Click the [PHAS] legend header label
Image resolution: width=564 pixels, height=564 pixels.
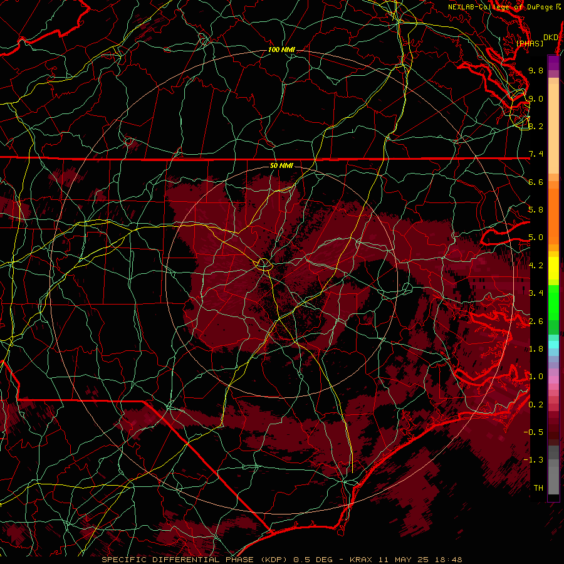pyautogui.click(x=530, y=44)
